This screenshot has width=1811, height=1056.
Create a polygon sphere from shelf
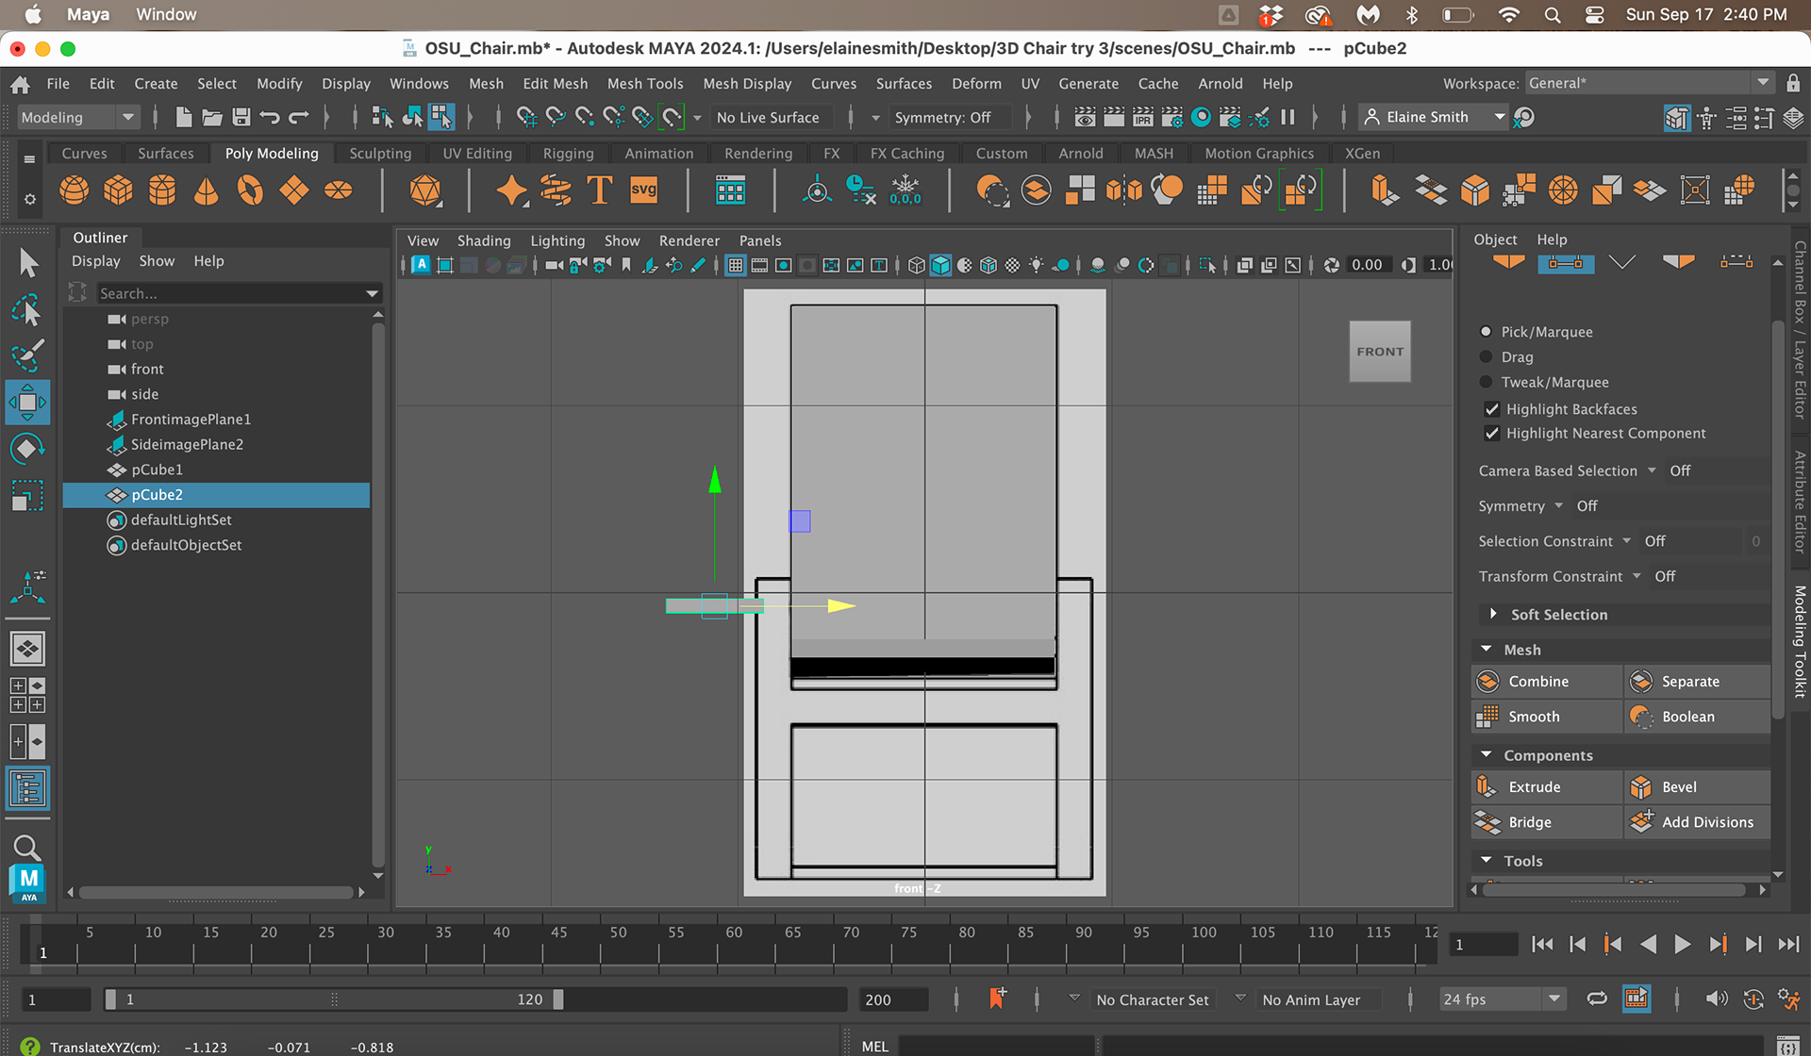[x=75, y=190]
